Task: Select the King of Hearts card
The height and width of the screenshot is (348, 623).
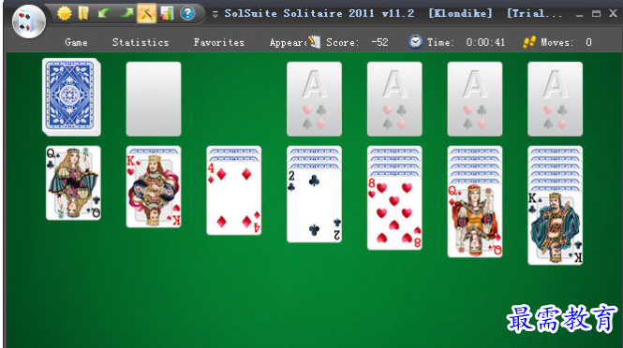Action: [x=154, y=191]
